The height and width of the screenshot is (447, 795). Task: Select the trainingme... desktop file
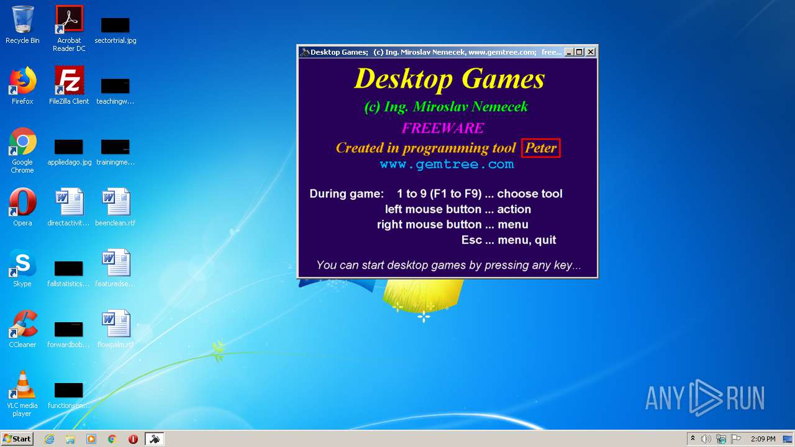point(116,151)
